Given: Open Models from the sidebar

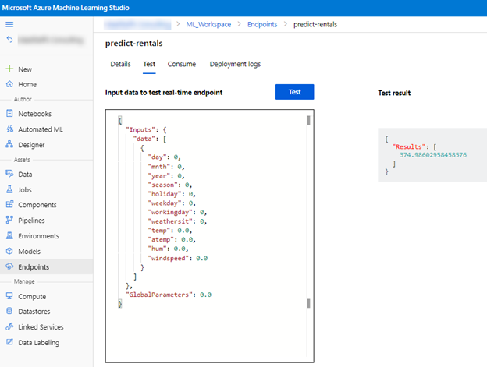Looking at the screenshot, I should [9, 251].
